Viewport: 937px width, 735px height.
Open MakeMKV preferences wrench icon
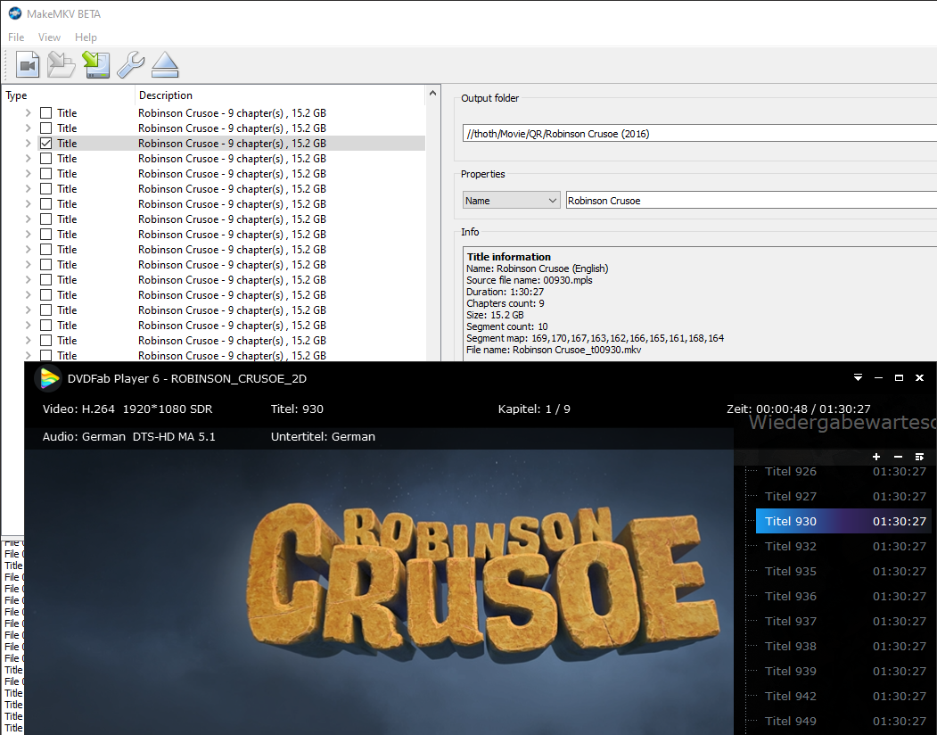(130, 65)
